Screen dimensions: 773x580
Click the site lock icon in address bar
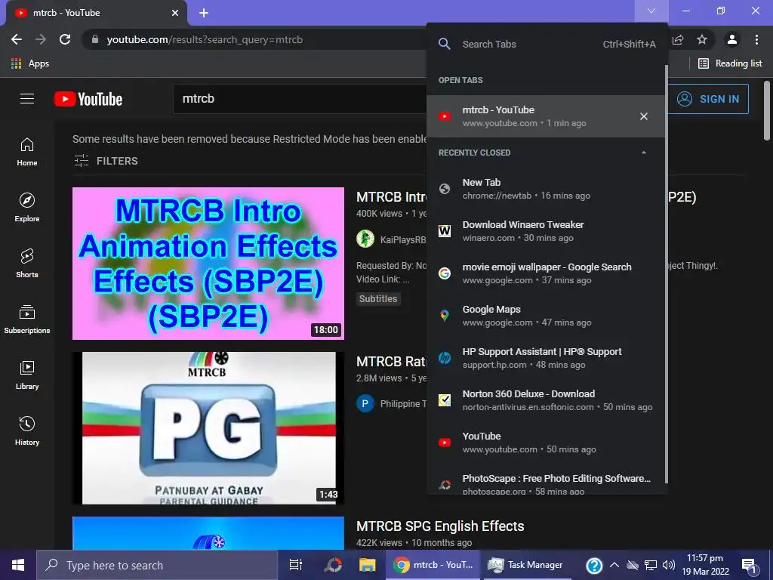click(95, 39)
